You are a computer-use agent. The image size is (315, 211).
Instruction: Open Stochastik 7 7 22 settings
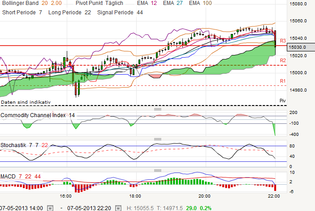[x=24, y=145]
